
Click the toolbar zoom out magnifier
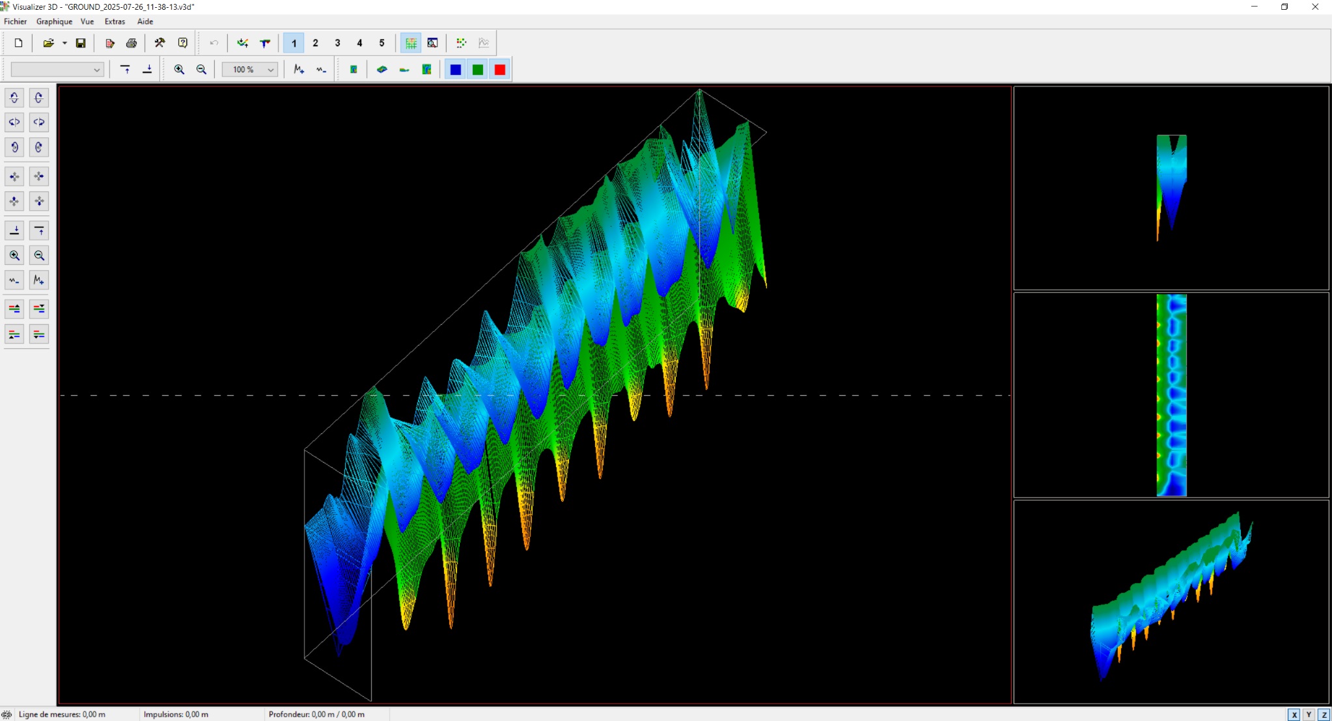pos(202,70)
